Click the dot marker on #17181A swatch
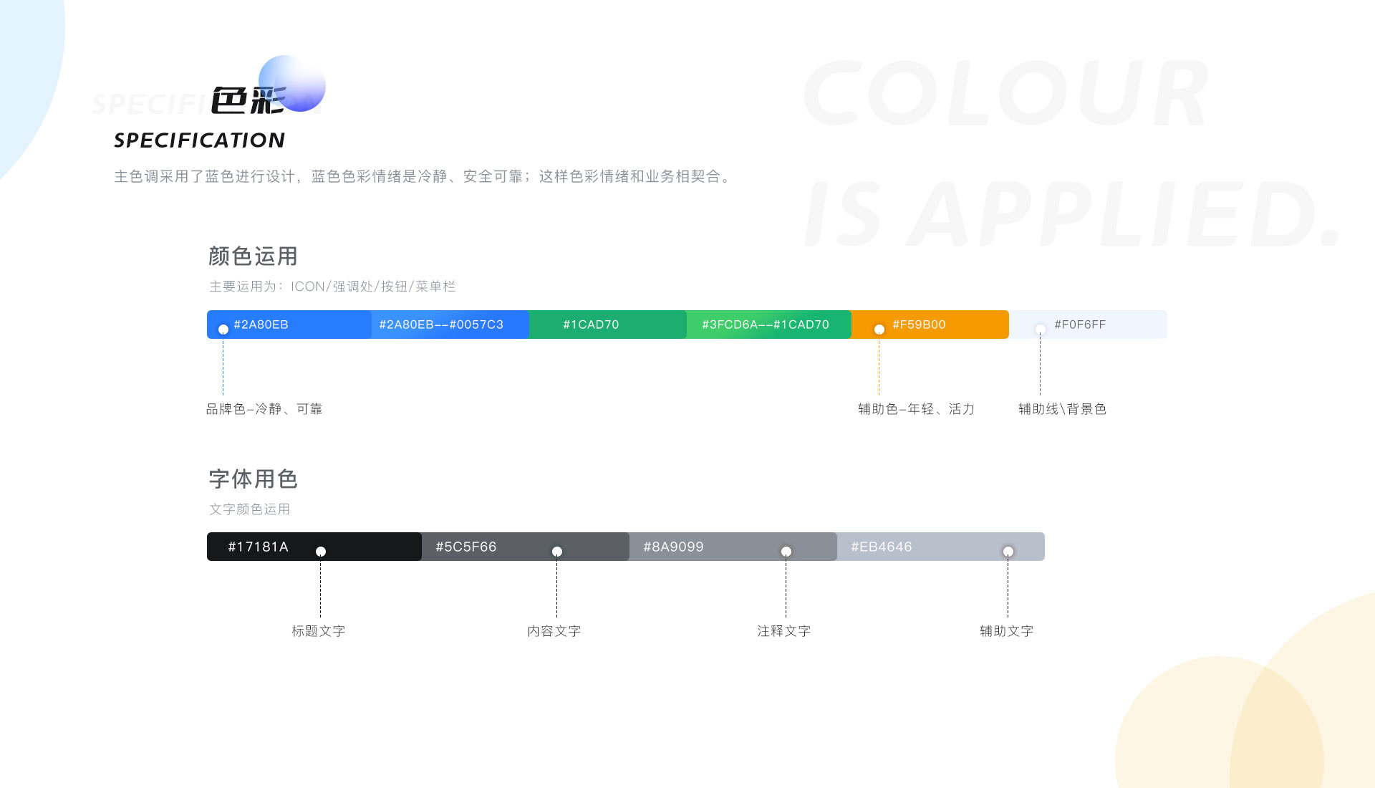The image size is (1375, 788). pyautogui.click(x=321, y=552)
